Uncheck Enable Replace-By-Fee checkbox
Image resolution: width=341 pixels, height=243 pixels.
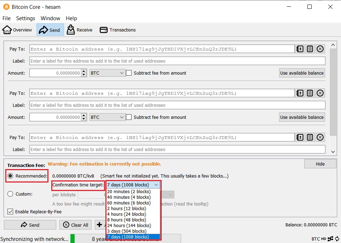10,212
